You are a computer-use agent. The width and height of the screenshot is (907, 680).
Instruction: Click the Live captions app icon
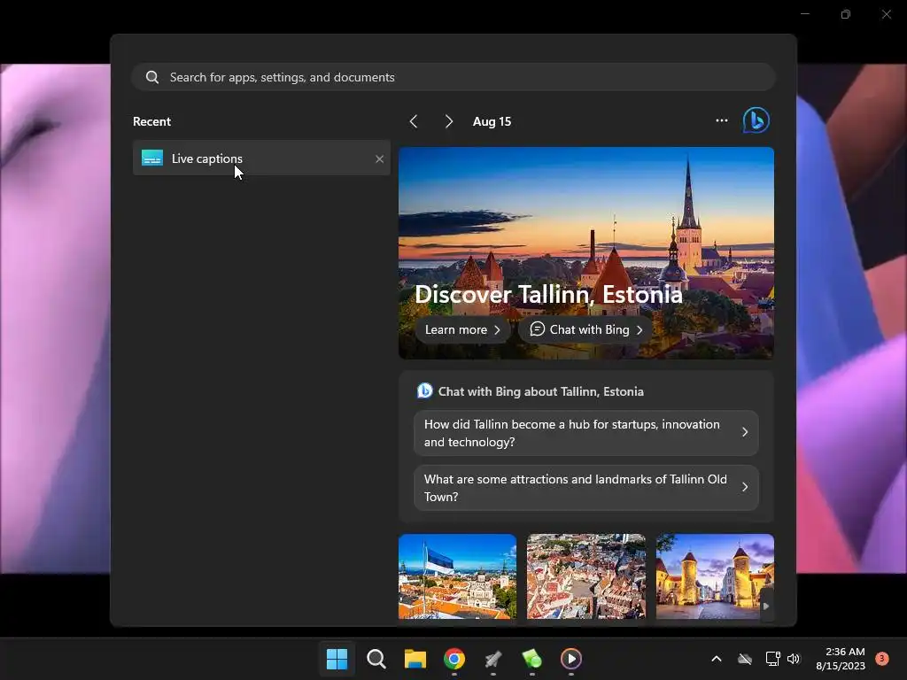152,158
